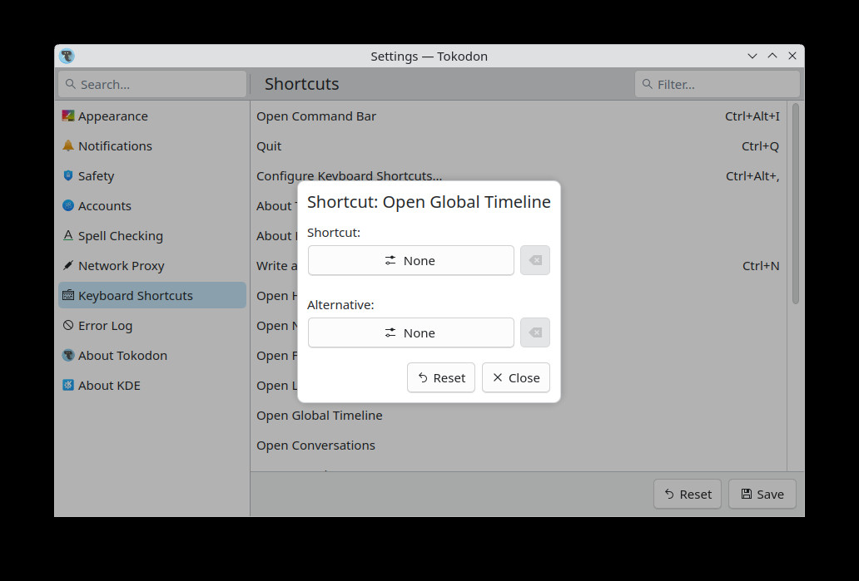
Task: Close the shortcut dialog
Action: [516, 377]
